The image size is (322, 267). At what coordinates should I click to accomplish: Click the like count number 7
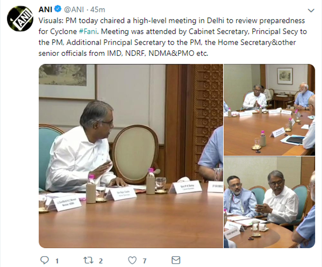[145, 261]
